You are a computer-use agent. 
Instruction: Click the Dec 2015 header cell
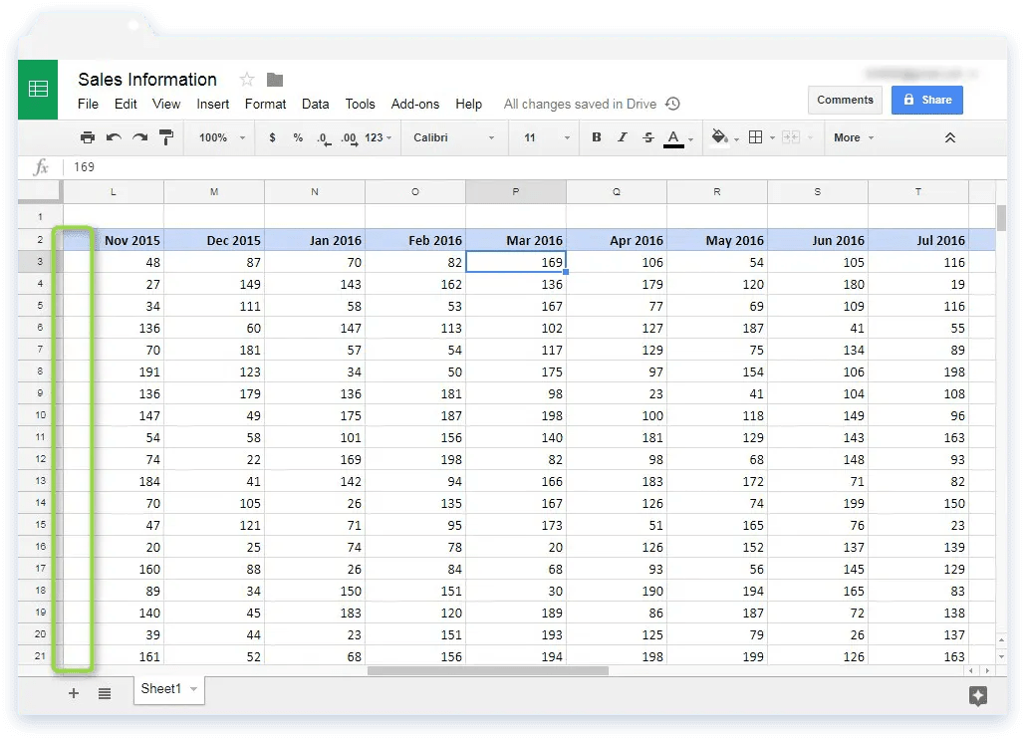(214, 240)
